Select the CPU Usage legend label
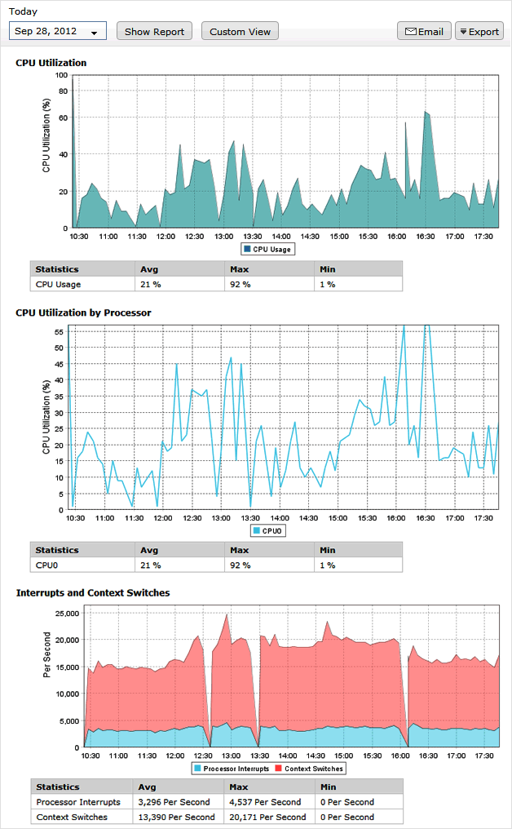This screenshot has height=829, width=512. (272, 250)
